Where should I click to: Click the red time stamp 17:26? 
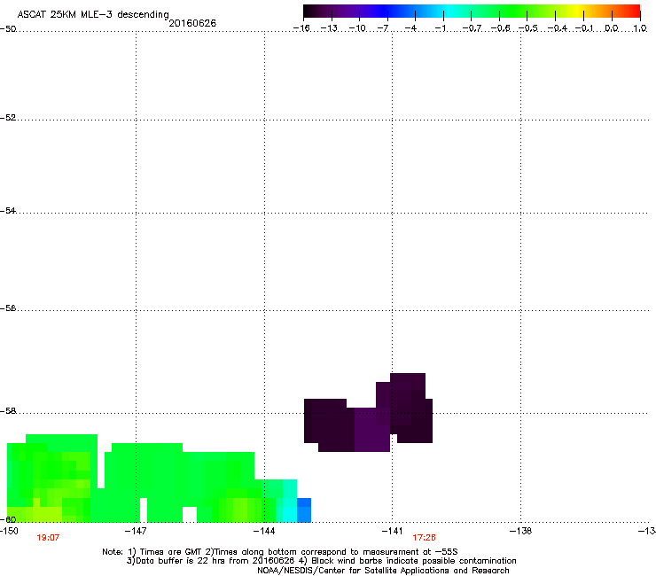(425, 538)
